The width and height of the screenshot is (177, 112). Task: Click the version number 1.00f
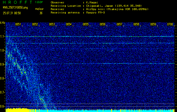pos(39,2)
